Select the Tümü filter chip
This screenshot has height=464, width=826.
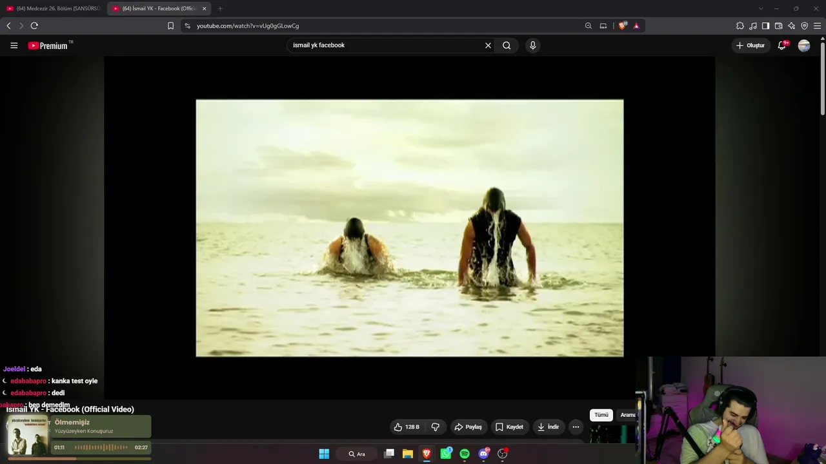coord(601,415)
